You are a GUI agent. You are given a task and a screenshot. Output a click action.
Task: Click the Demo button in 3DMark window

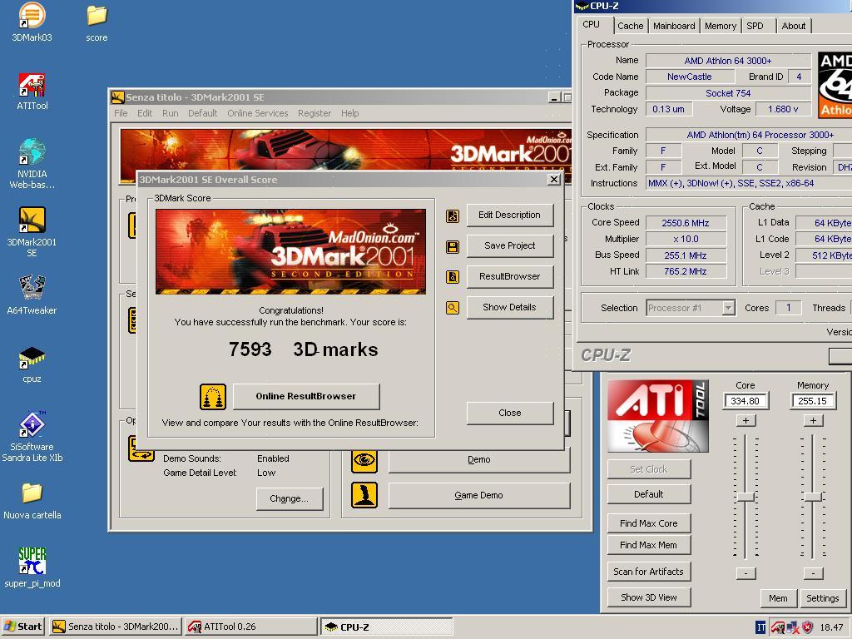point(478,459)
